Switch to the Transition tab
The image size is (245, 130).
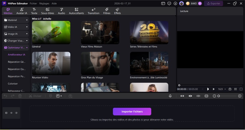pos(93,11)
